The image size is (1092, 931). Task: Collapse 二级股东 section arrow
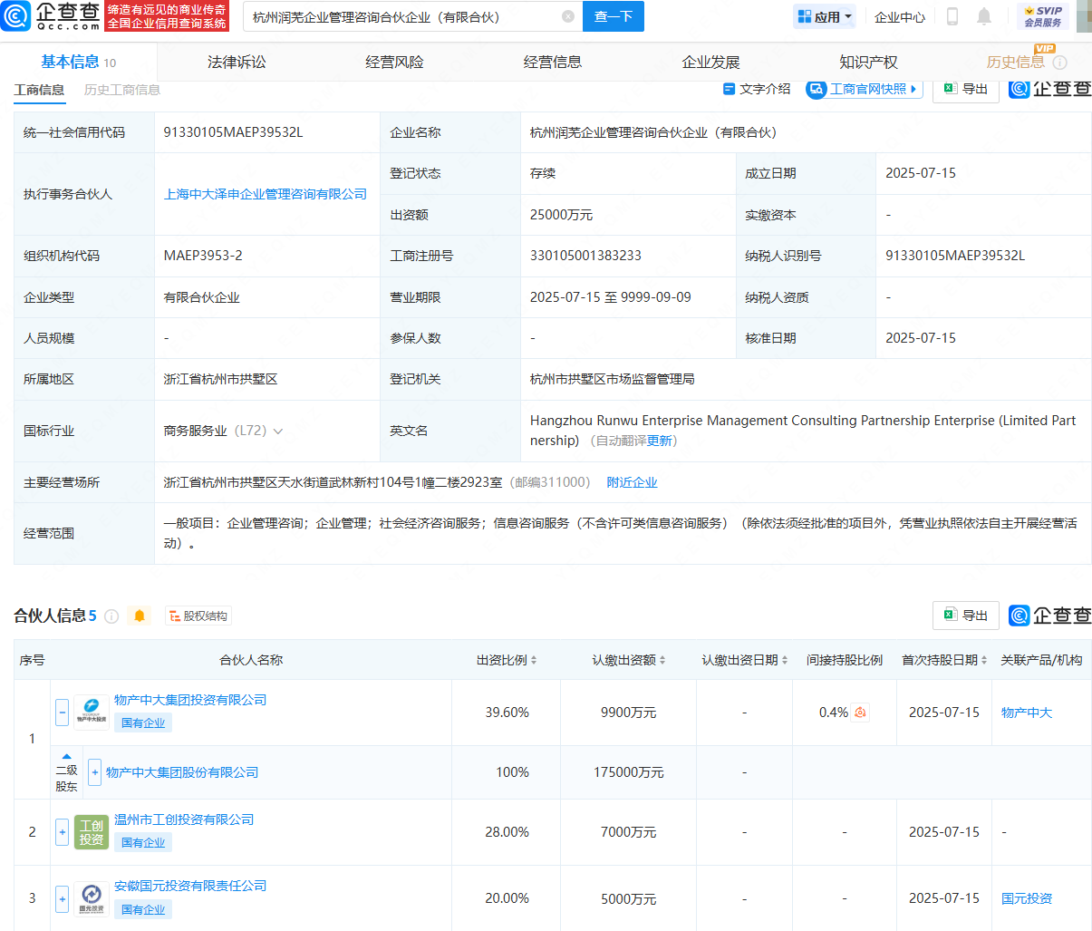66,756
